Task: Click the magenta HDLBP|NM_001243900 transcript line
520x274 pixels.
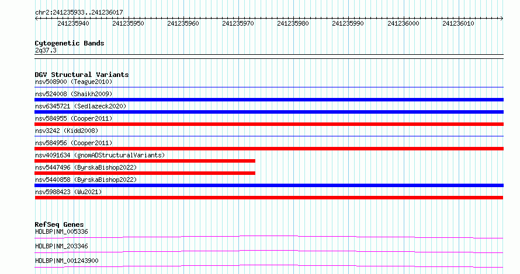Action: pyautogui.click(x=269, y=266)
